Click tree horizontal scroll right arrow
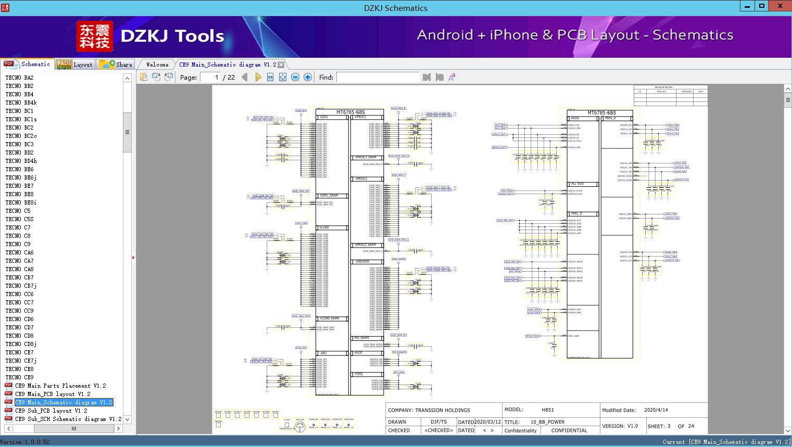This screenshot has height=447, width=792. pos(118,429)
